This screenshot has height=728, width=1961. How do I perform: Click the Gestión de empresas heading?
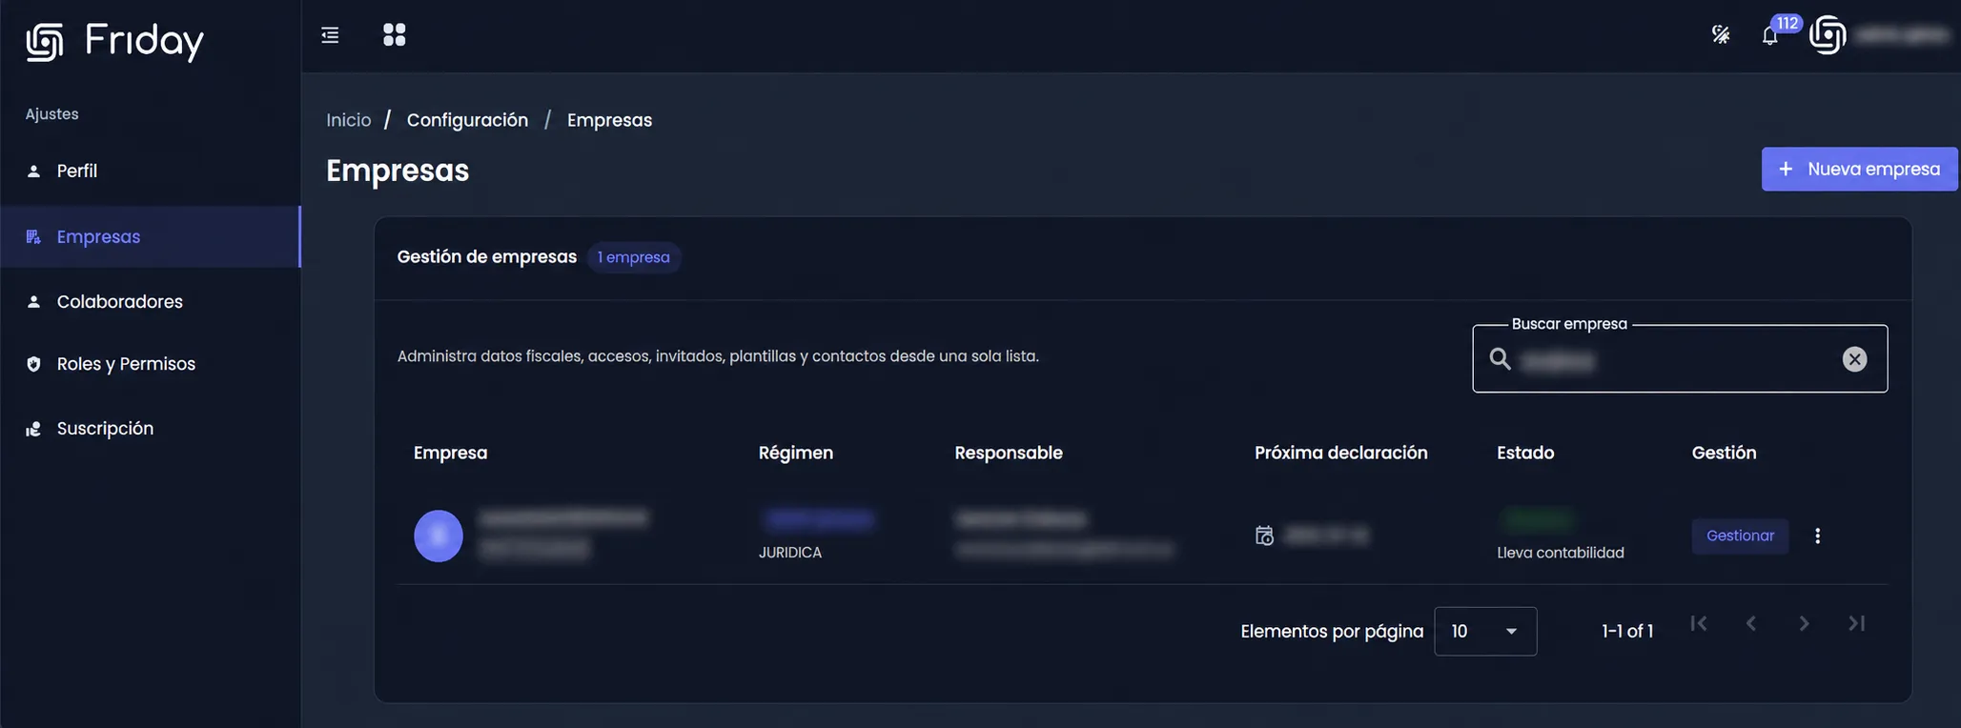487,257
